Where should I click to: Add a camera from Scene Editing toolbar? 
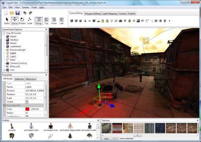pos(121,21)
